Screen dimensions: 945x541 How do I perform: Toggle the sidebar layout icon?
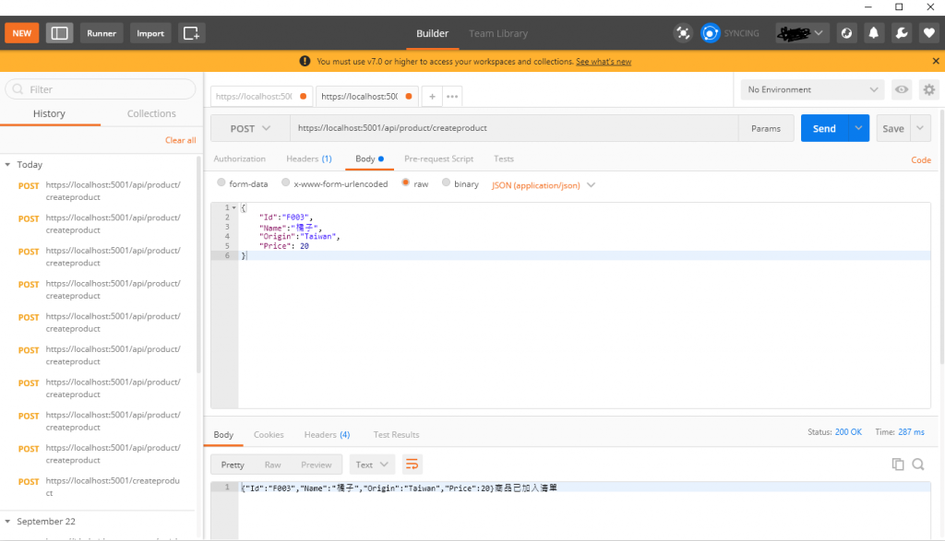point(59,33)
